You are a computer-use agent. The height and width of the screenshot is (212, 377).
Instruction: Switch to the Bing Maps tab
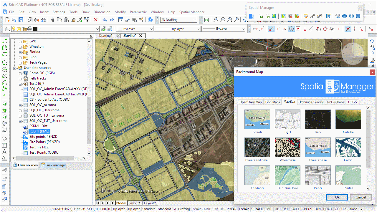click(x=272, y=102)
